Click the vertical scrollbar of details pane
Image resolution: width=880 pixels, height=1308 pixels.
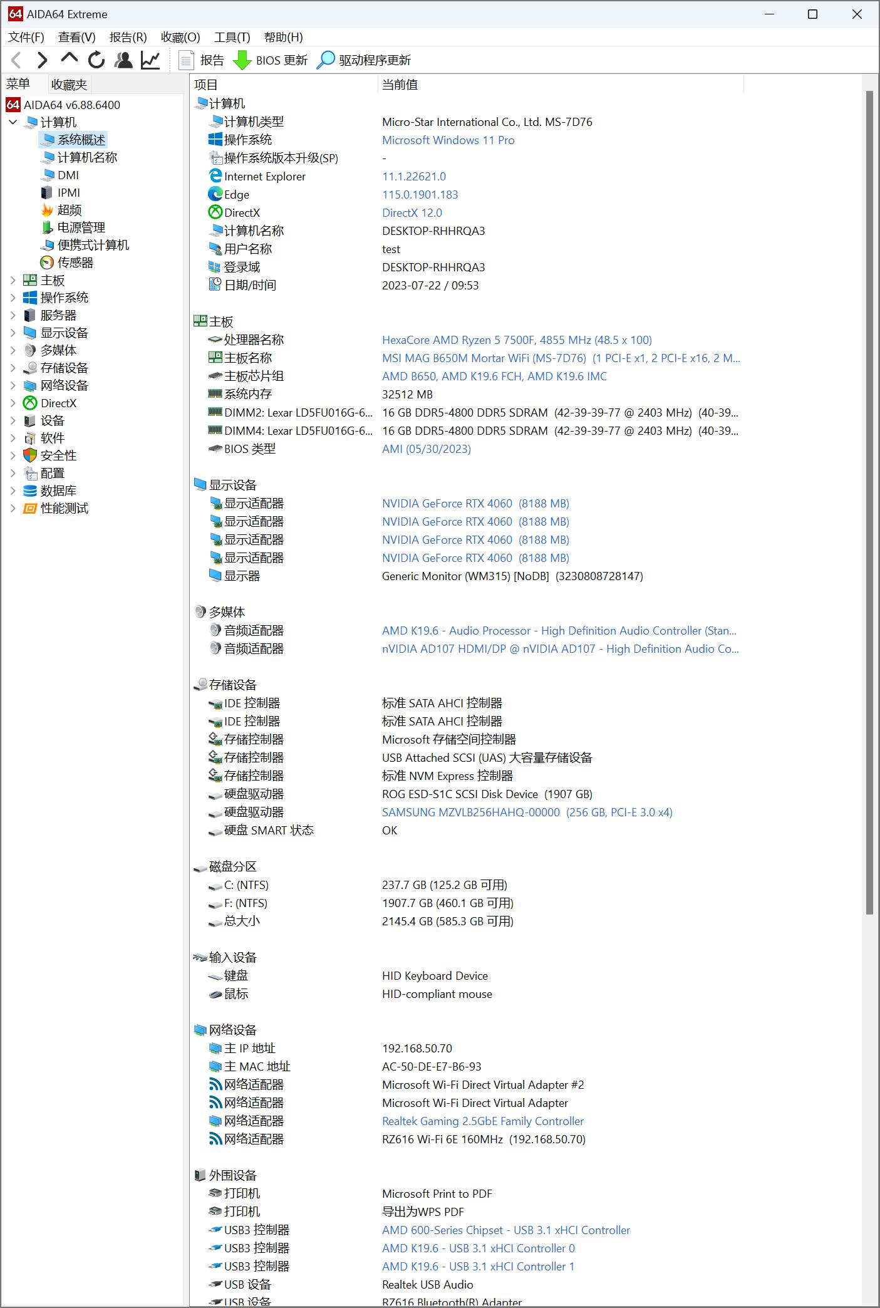click(x=869, y=501)
